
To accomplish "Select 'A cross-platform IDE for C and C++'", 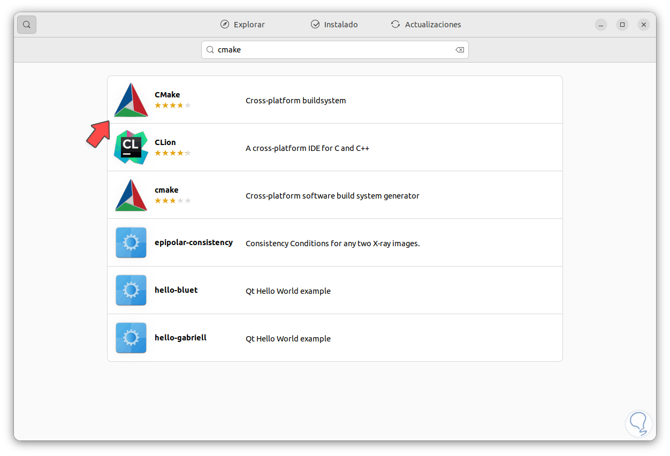I will point(307,148).
